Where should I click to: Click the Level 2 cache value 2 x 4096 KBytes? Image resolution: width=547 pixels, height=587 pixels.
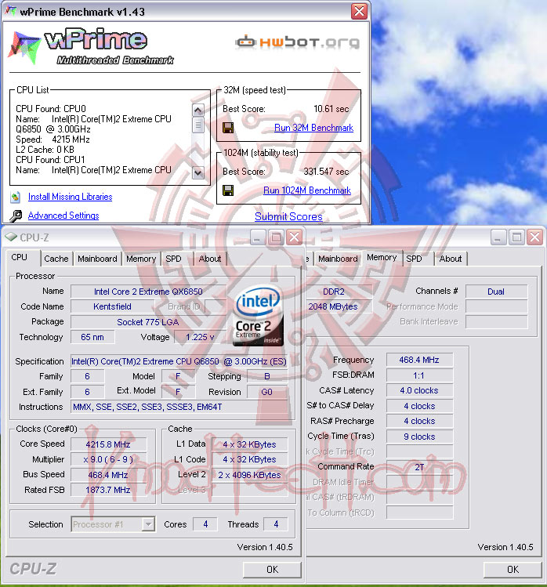coord(250,475)
